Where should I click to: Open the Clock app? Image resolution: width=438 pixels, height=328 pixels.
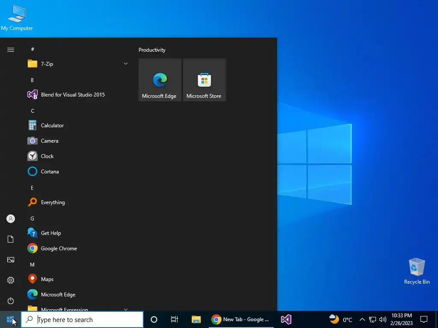78,156
